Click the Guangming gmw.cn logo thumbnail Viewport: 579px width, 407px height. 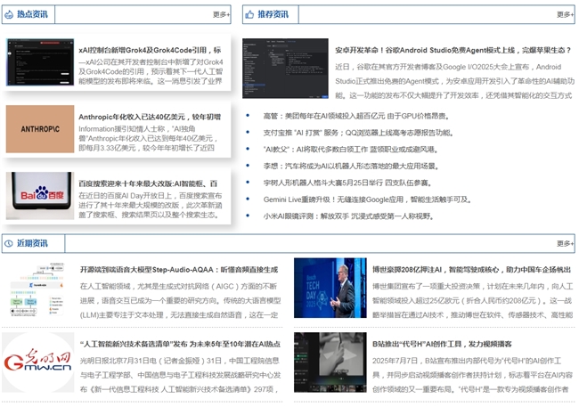coord(38,362)
